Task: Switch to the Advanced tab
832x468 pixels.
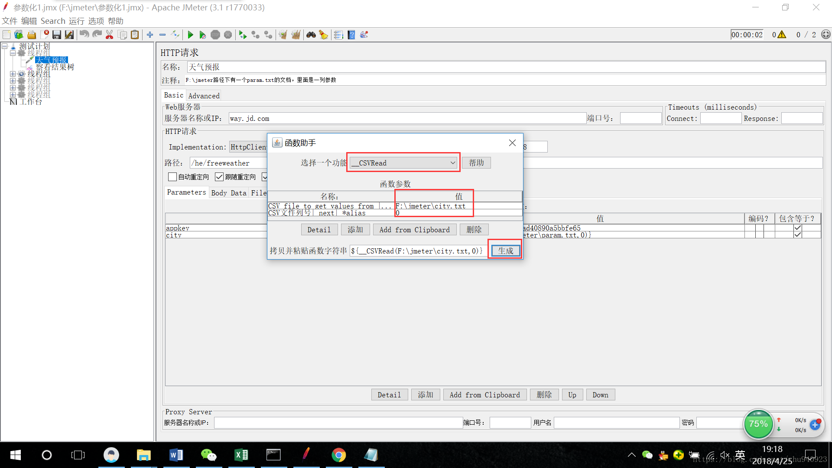Action: coord(204,96)
